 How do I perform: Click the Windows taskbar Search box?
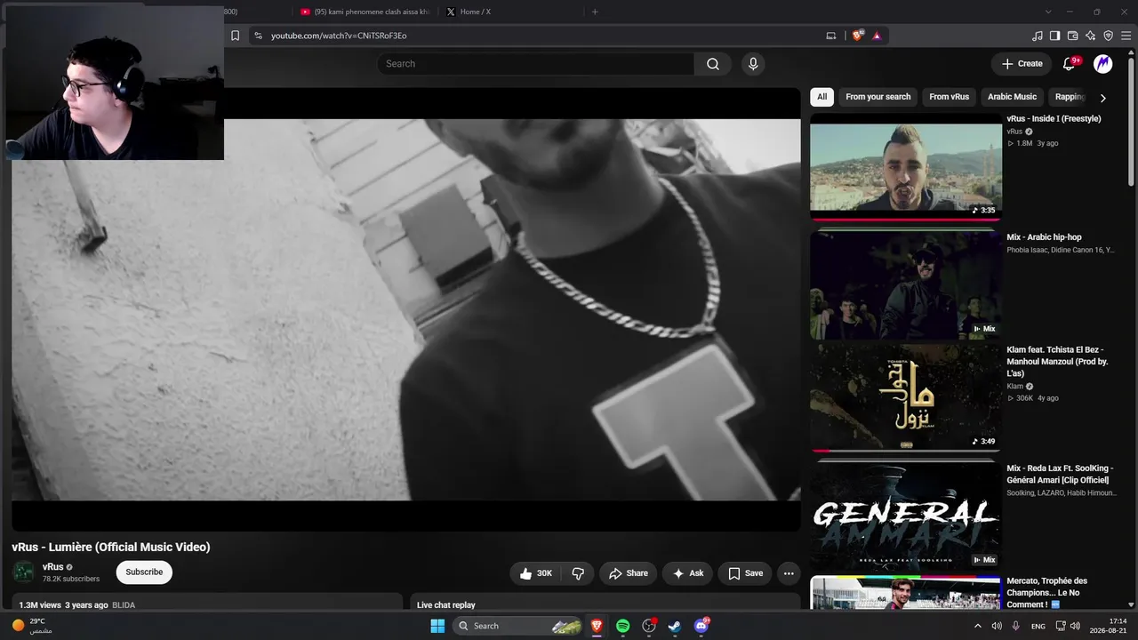pyautogui.click(x=518, y=626)
